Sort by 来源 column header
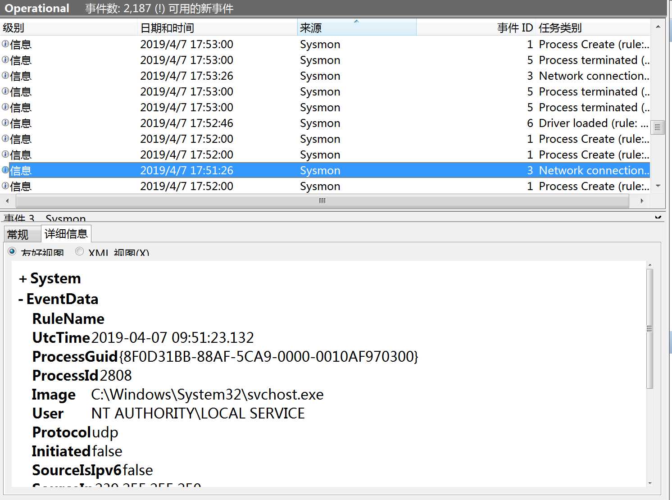 357,28
